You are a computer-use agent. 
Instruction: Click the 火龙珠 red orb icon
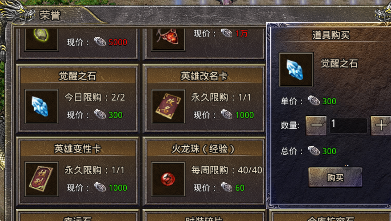(168, 179)
